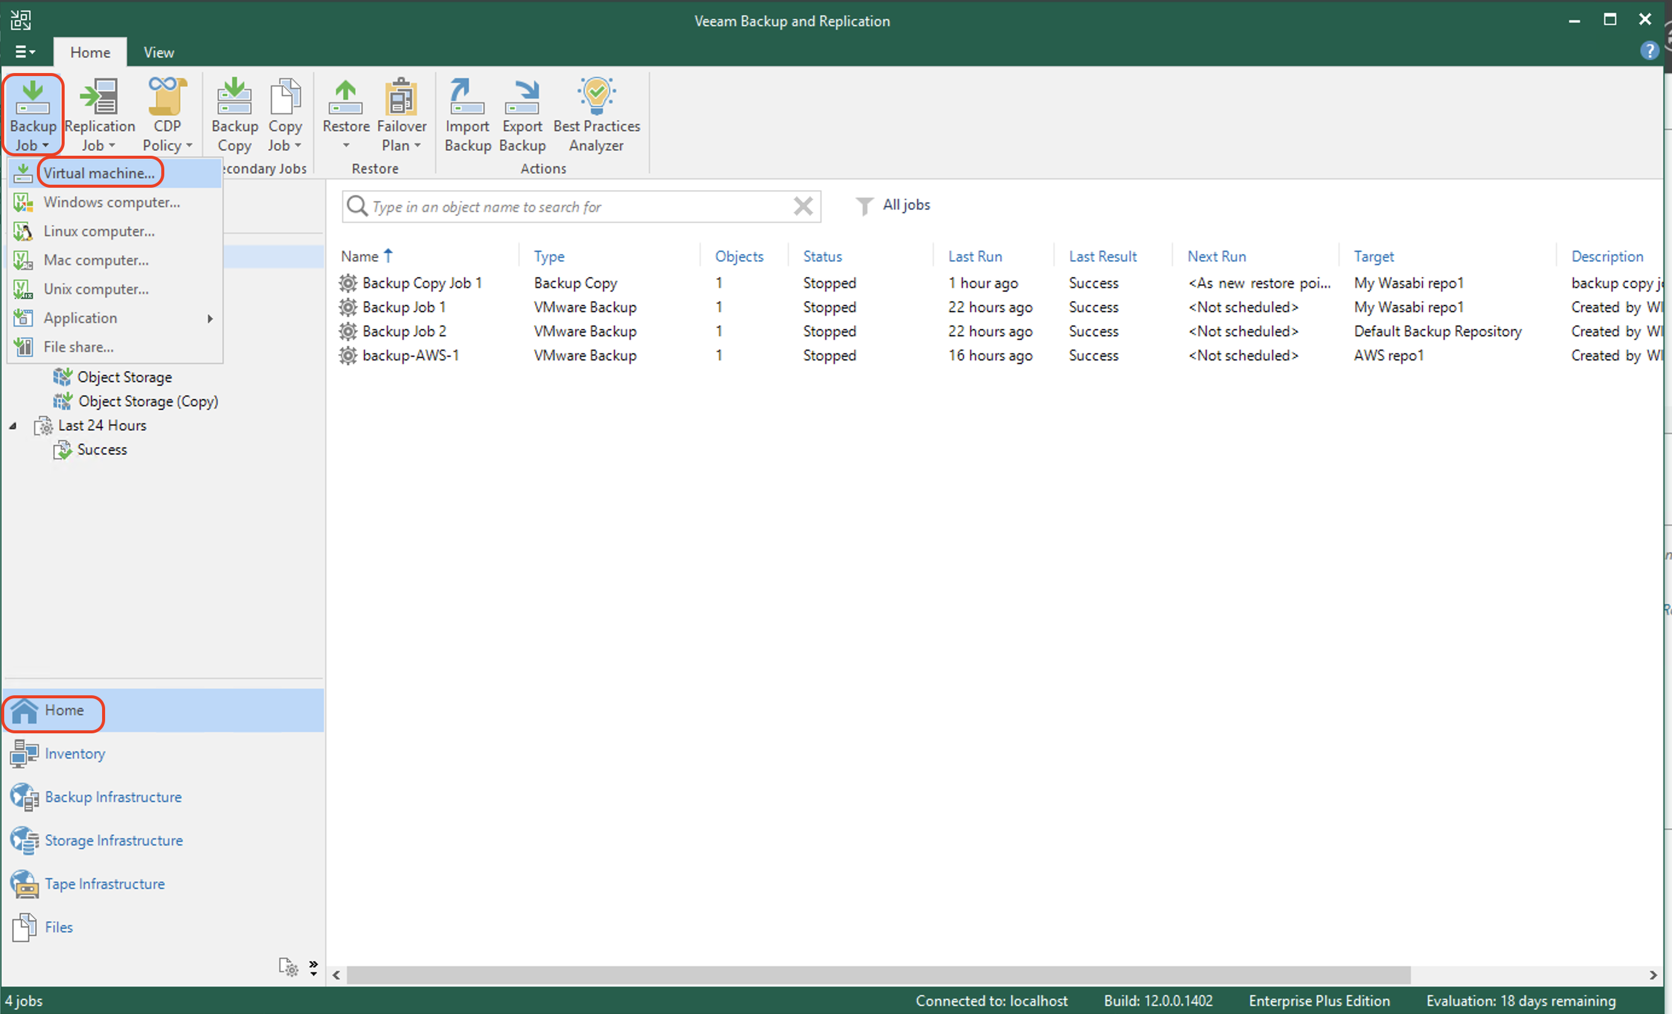Click the Restore ribbon icon

pos(346,97)
